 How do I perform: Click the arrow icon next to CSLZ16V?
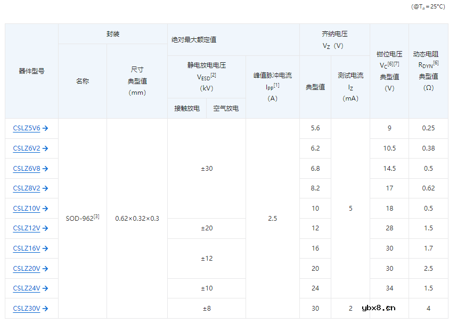45,248
